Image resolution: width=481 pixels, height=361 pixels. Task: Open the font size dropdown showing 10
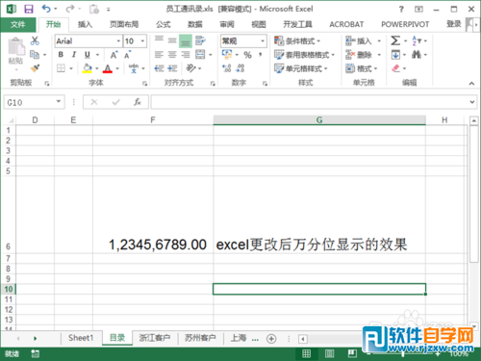pos(142,41)
